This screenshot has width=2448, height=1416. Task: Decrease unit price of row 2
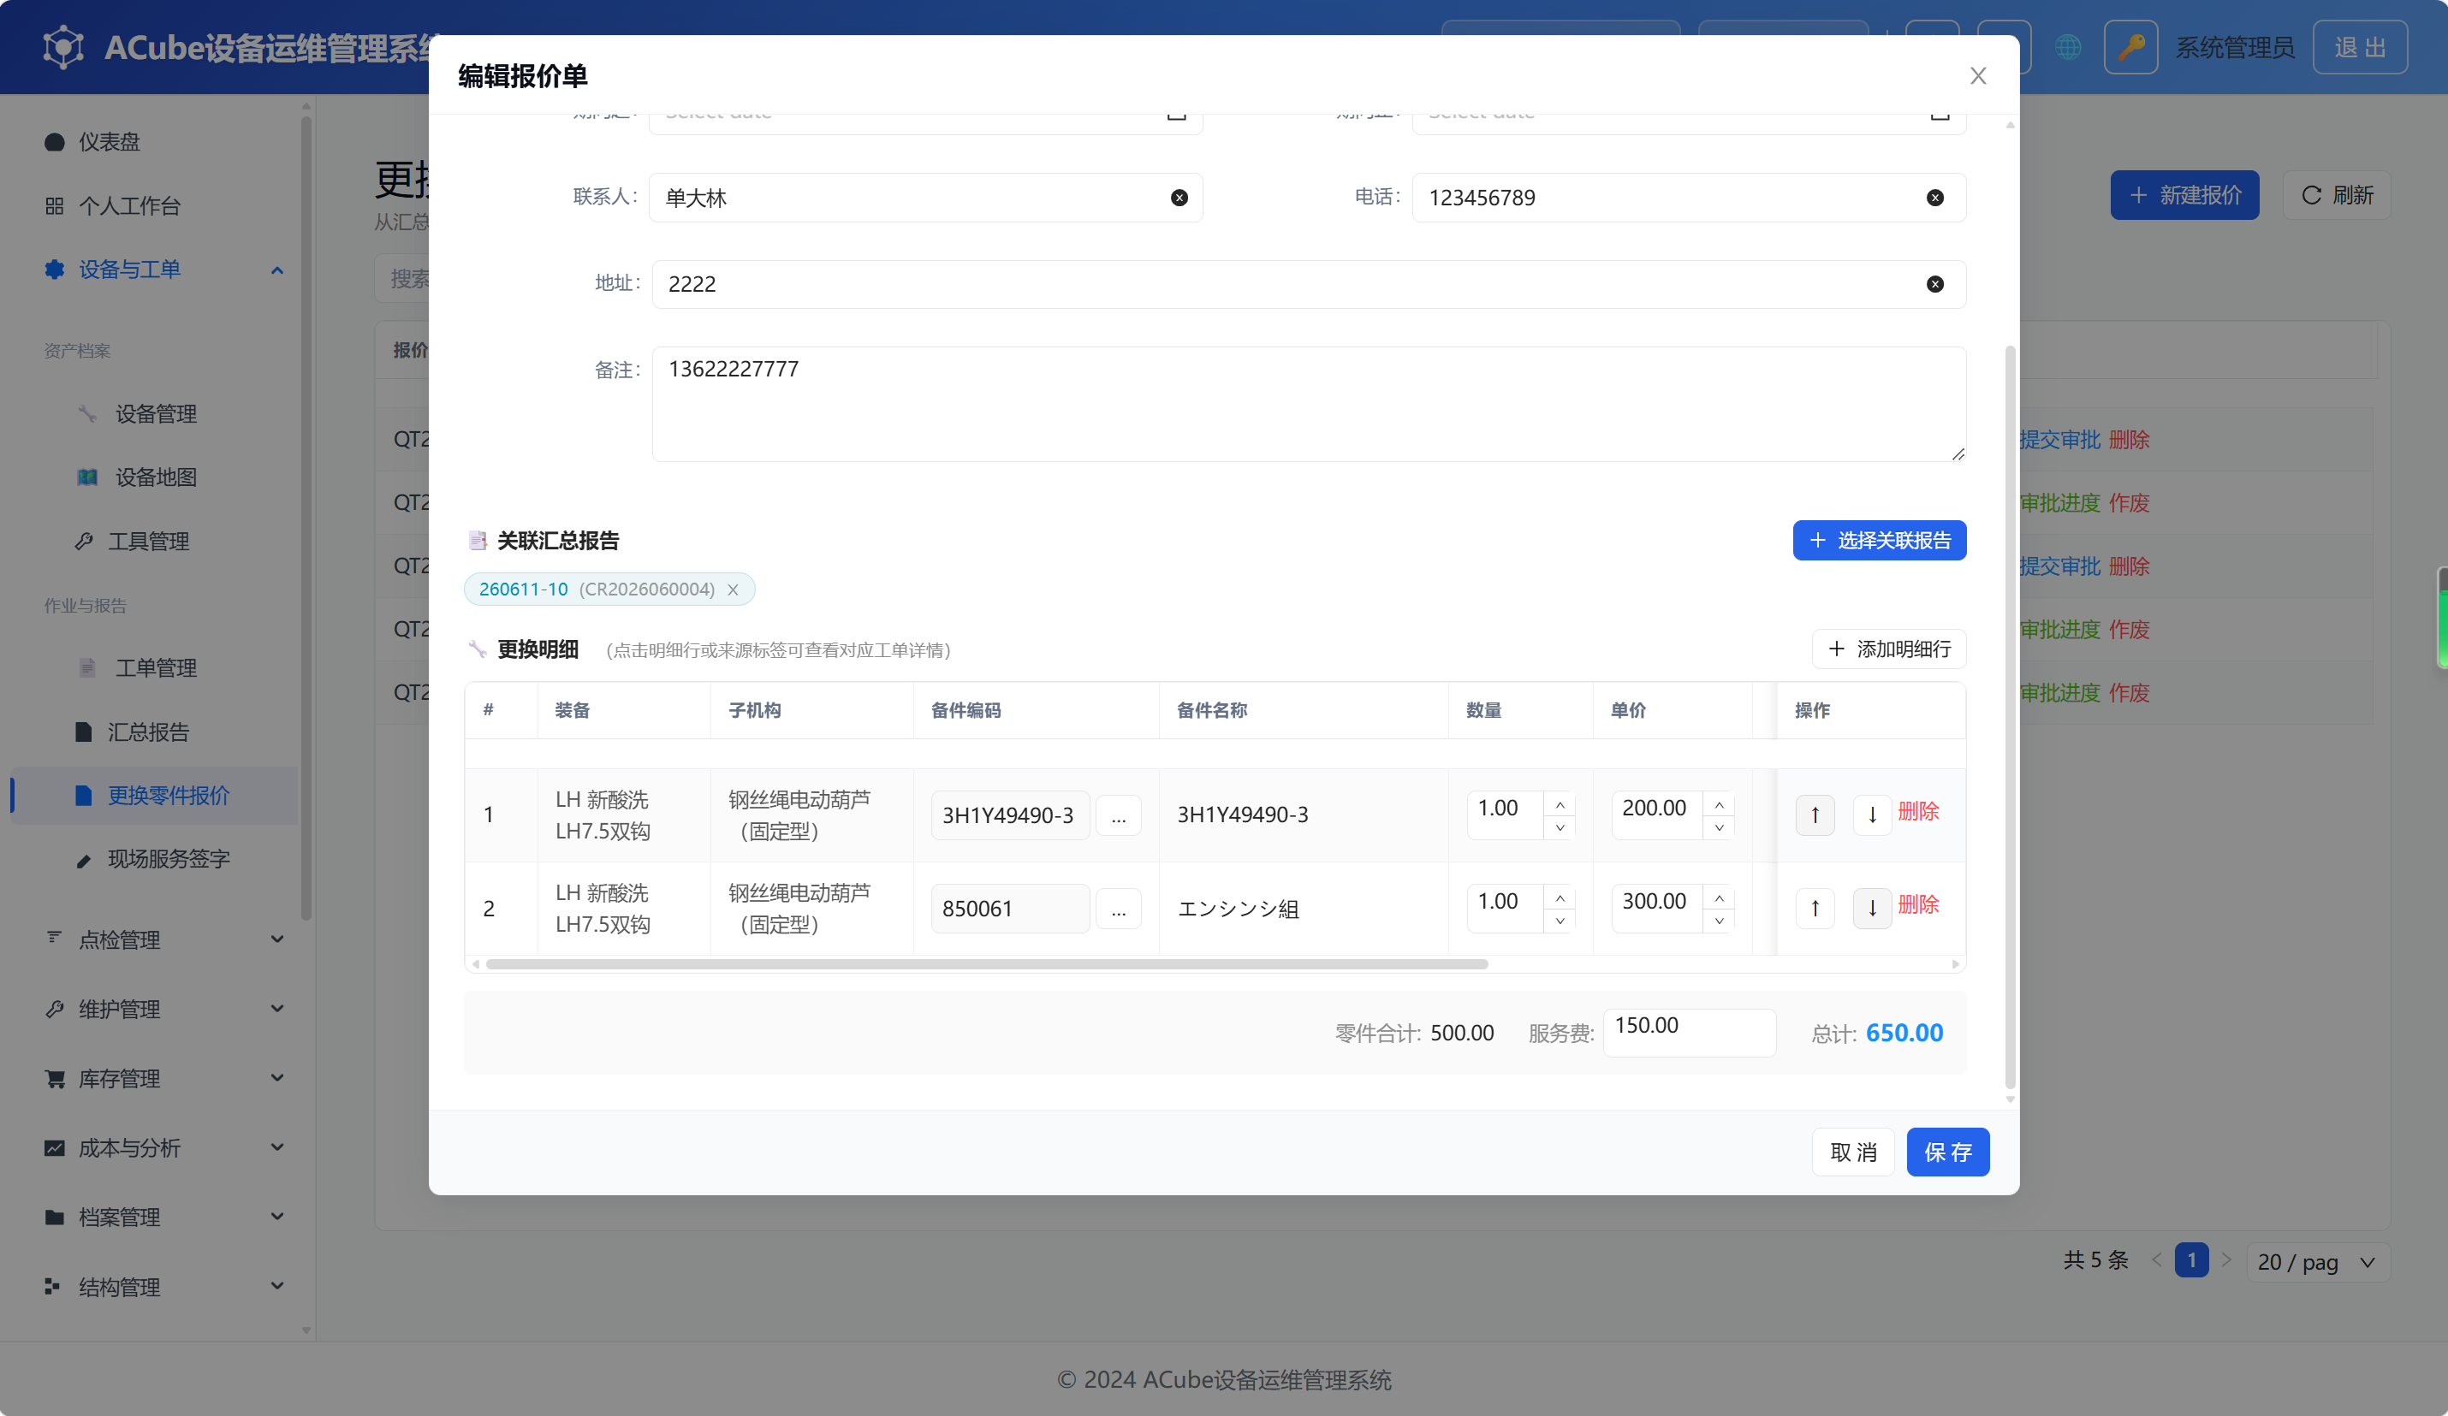(x=1719, y=921)
